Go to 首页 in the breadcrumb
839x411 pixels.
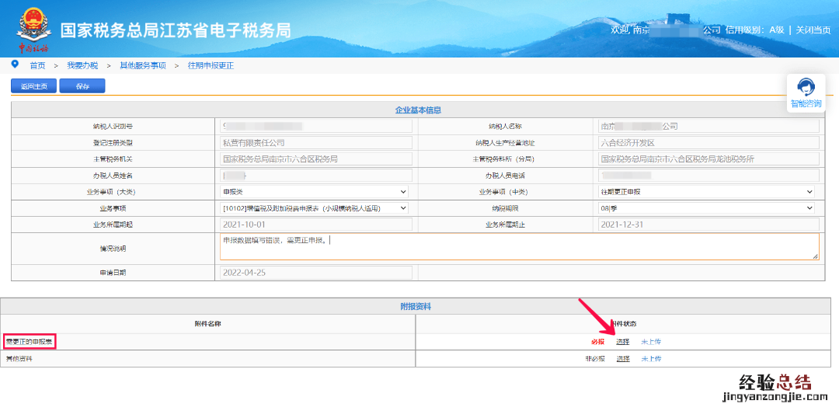37,66
